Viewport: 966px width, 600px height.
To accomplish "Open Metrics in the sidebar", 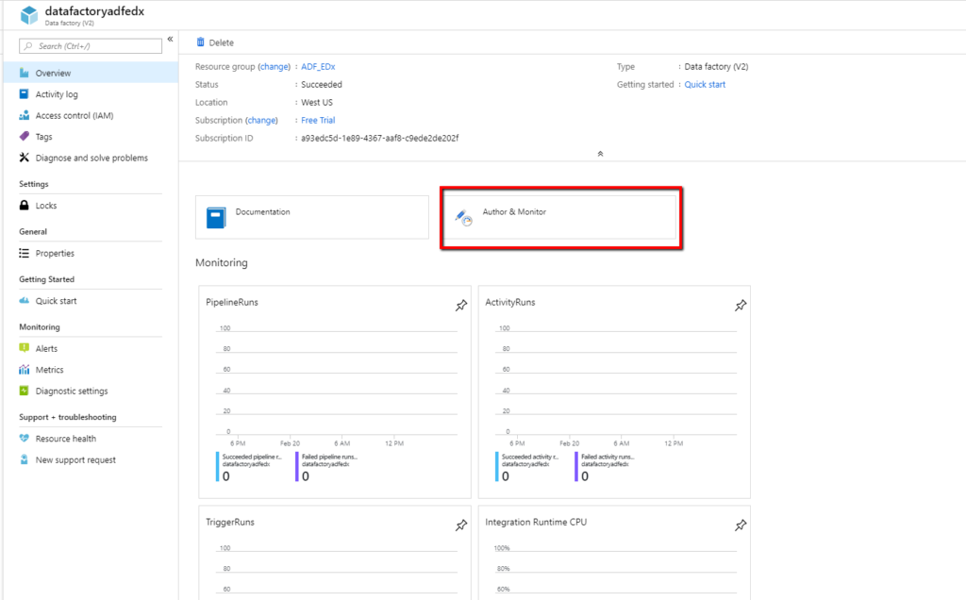I will click(49, 370).
